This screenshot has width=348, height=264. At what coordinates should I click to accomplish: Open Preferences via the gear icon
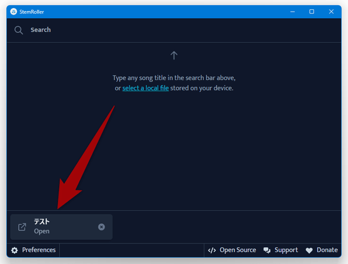[15, 250]
